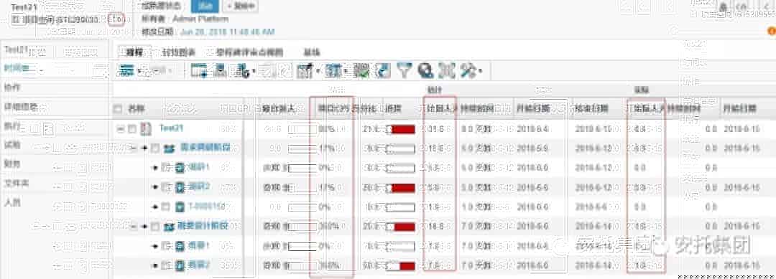Image resolution: width=776 pixels, height=279 pixels.
Task: Click the white plus button beside blue button
Action: click(x=241, y=6)
